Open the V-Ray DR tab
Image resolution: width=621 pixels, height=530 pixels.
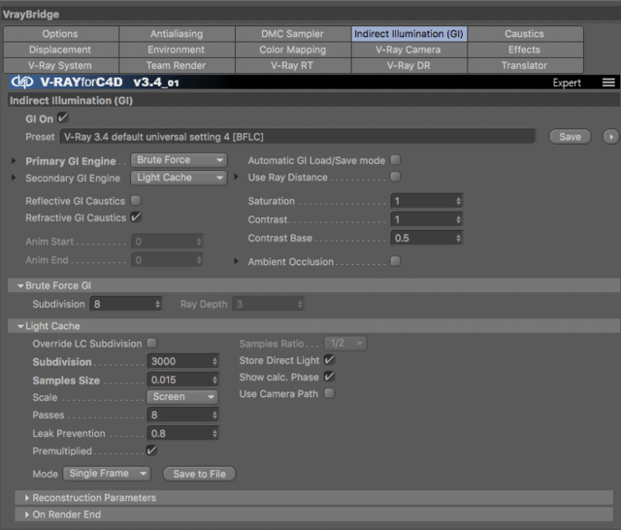tap(409, 65)
